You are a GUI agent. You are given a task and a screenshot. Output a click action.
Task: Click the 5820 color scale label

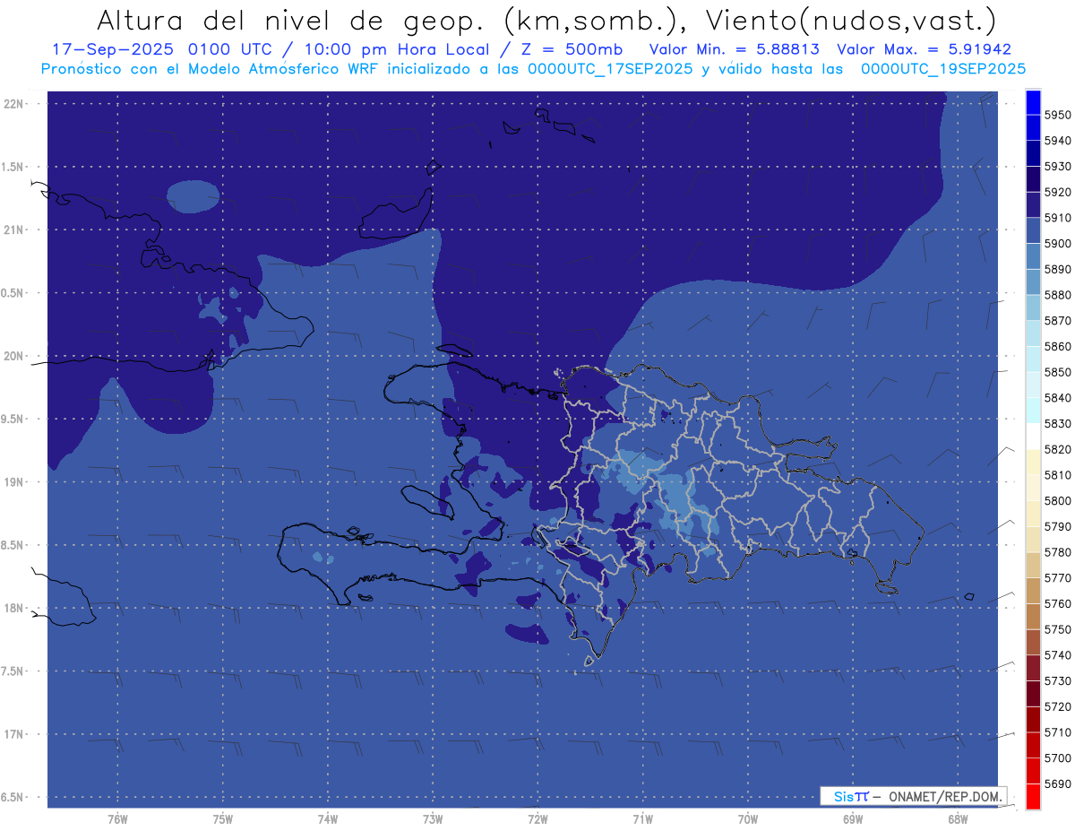tap(1057, 449)
